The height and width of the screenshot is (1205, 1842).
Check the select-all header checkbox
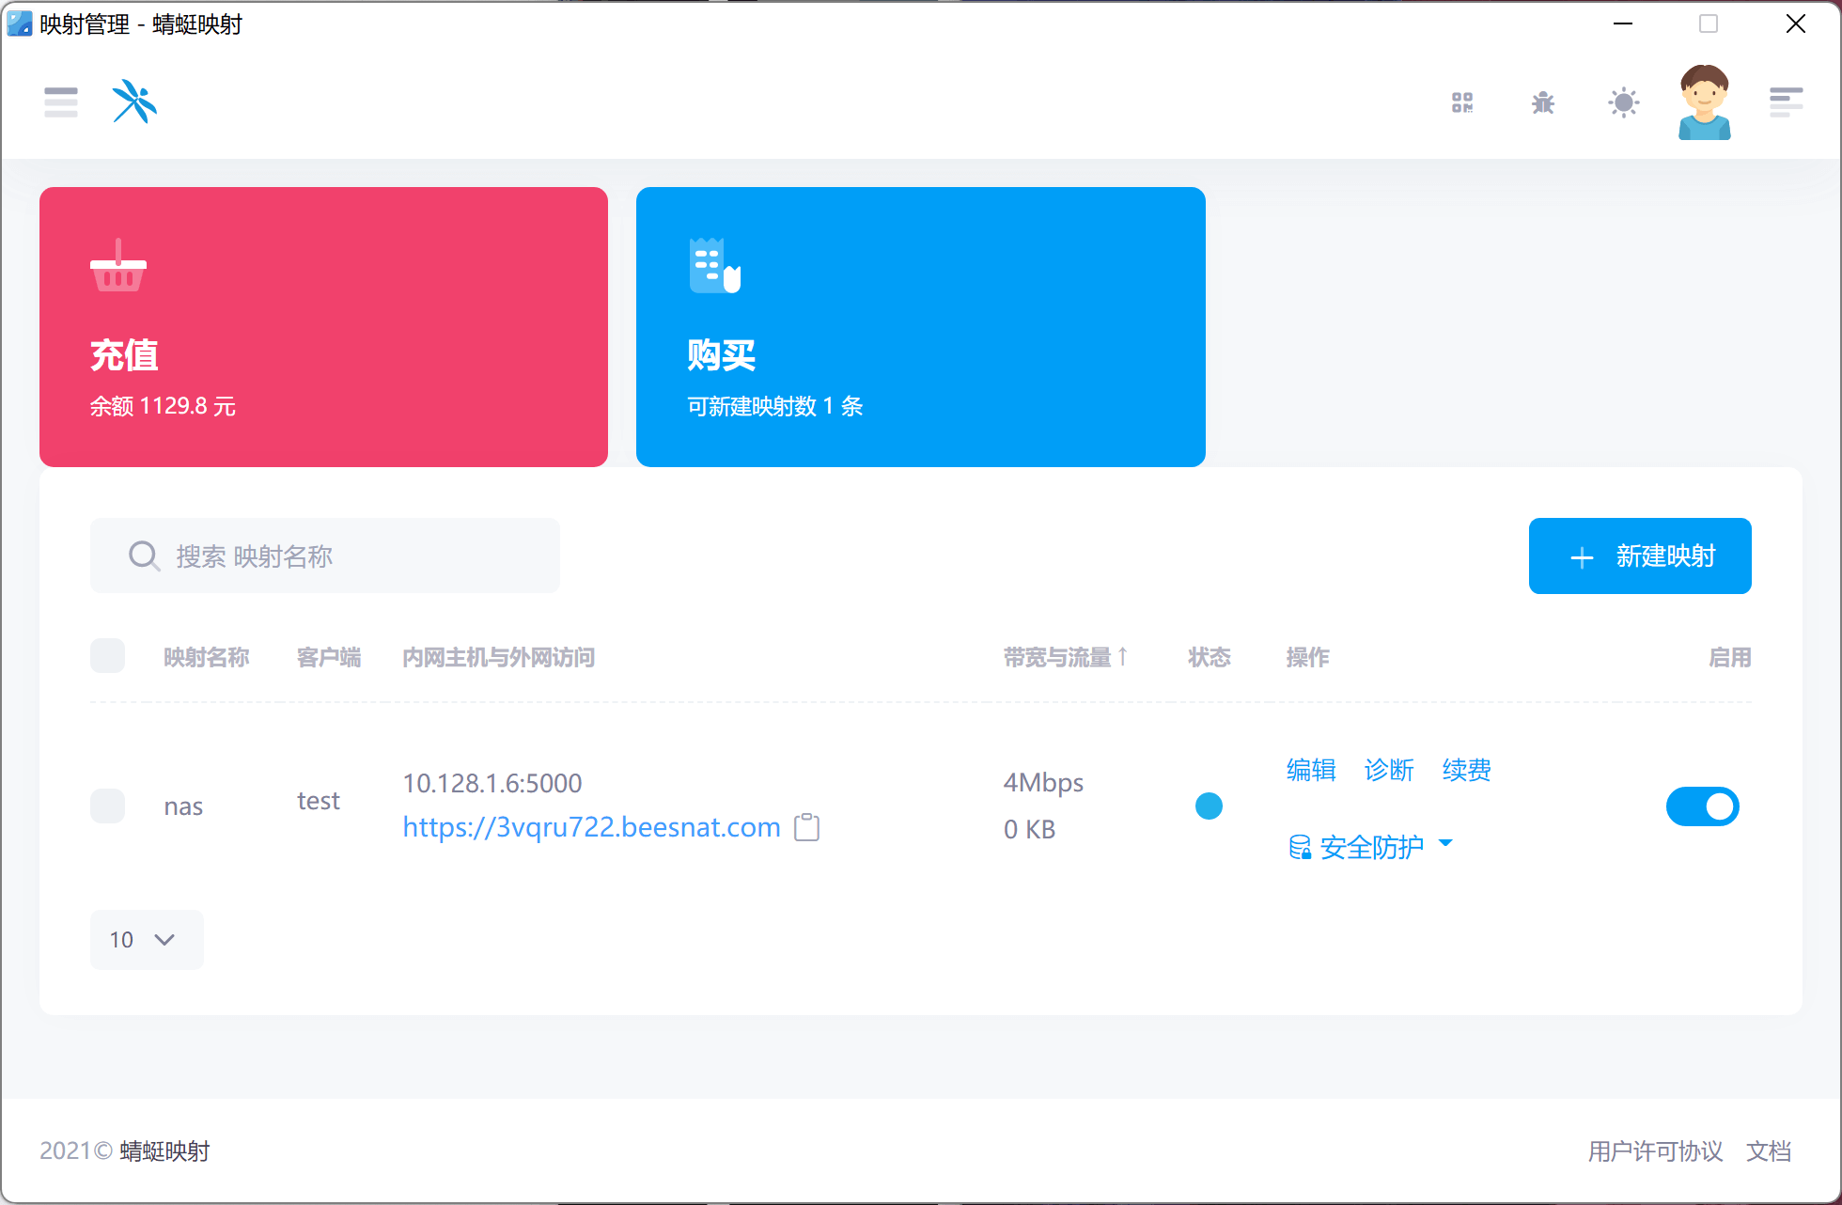pos(107,656)
